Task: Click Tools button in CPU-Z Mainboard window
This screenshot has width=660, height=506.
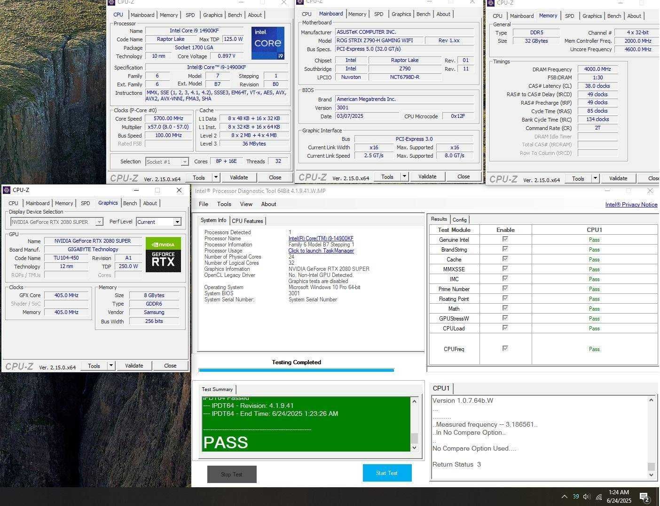Action: 387,177
